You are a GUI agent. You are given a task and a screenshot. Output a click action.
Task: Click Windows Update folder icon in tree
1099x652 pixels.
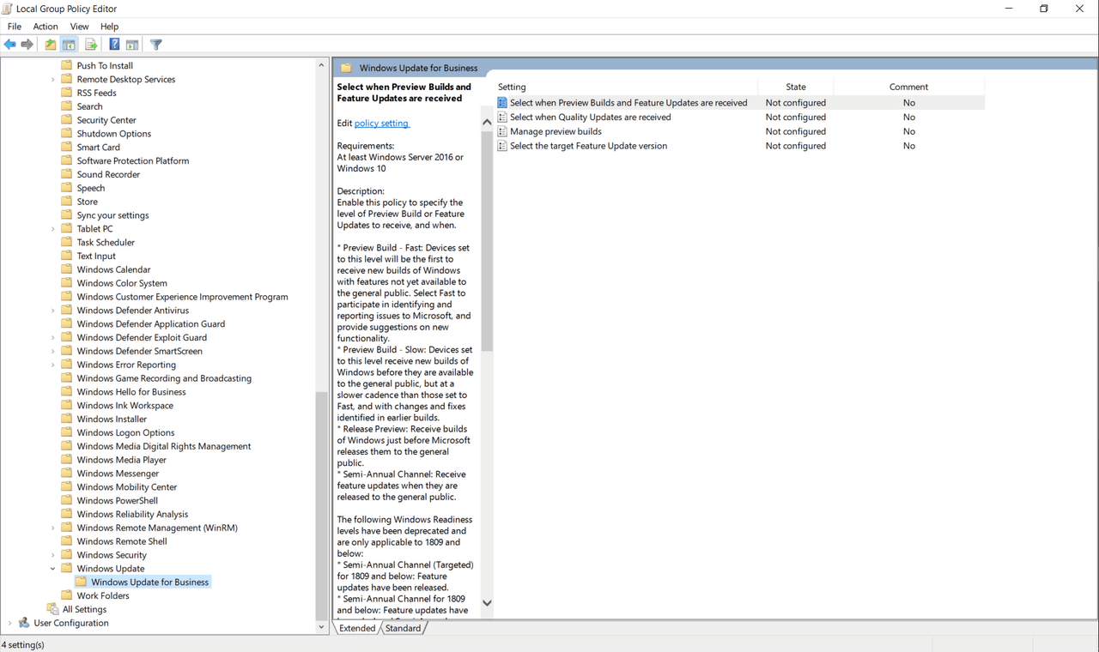(67, 568)
